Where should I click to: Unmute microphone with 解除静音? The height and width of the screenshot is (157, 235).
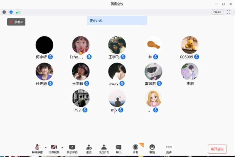tap(37, 149)
